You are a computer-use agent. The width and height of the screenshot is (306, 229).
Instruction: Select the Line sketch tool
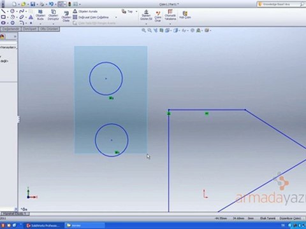coord(3,11)
